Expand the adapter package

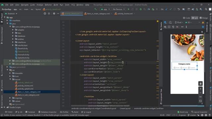click(13, 30)
